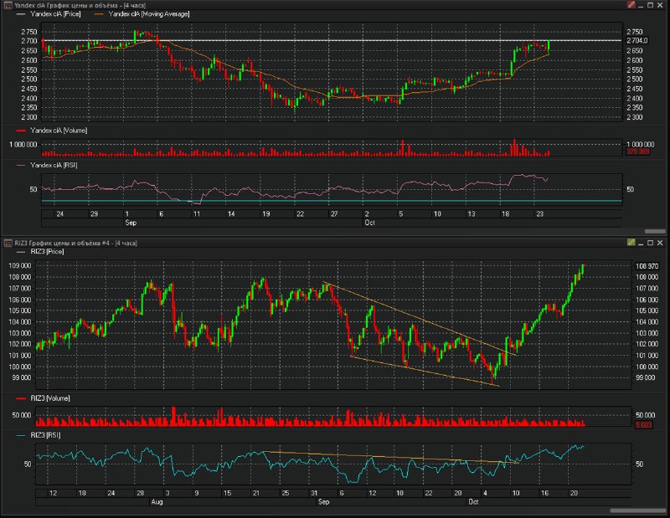This screenshot has width=670, height=518.
Task: Select the 'Yandex clA [Moving Average]' legend entry
Action: tap(142, 14)
